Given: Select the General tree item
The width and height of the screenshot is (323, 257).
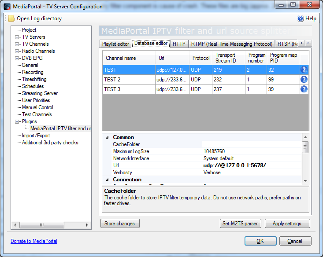Looking at the screenshot, I should click(30, 65).
